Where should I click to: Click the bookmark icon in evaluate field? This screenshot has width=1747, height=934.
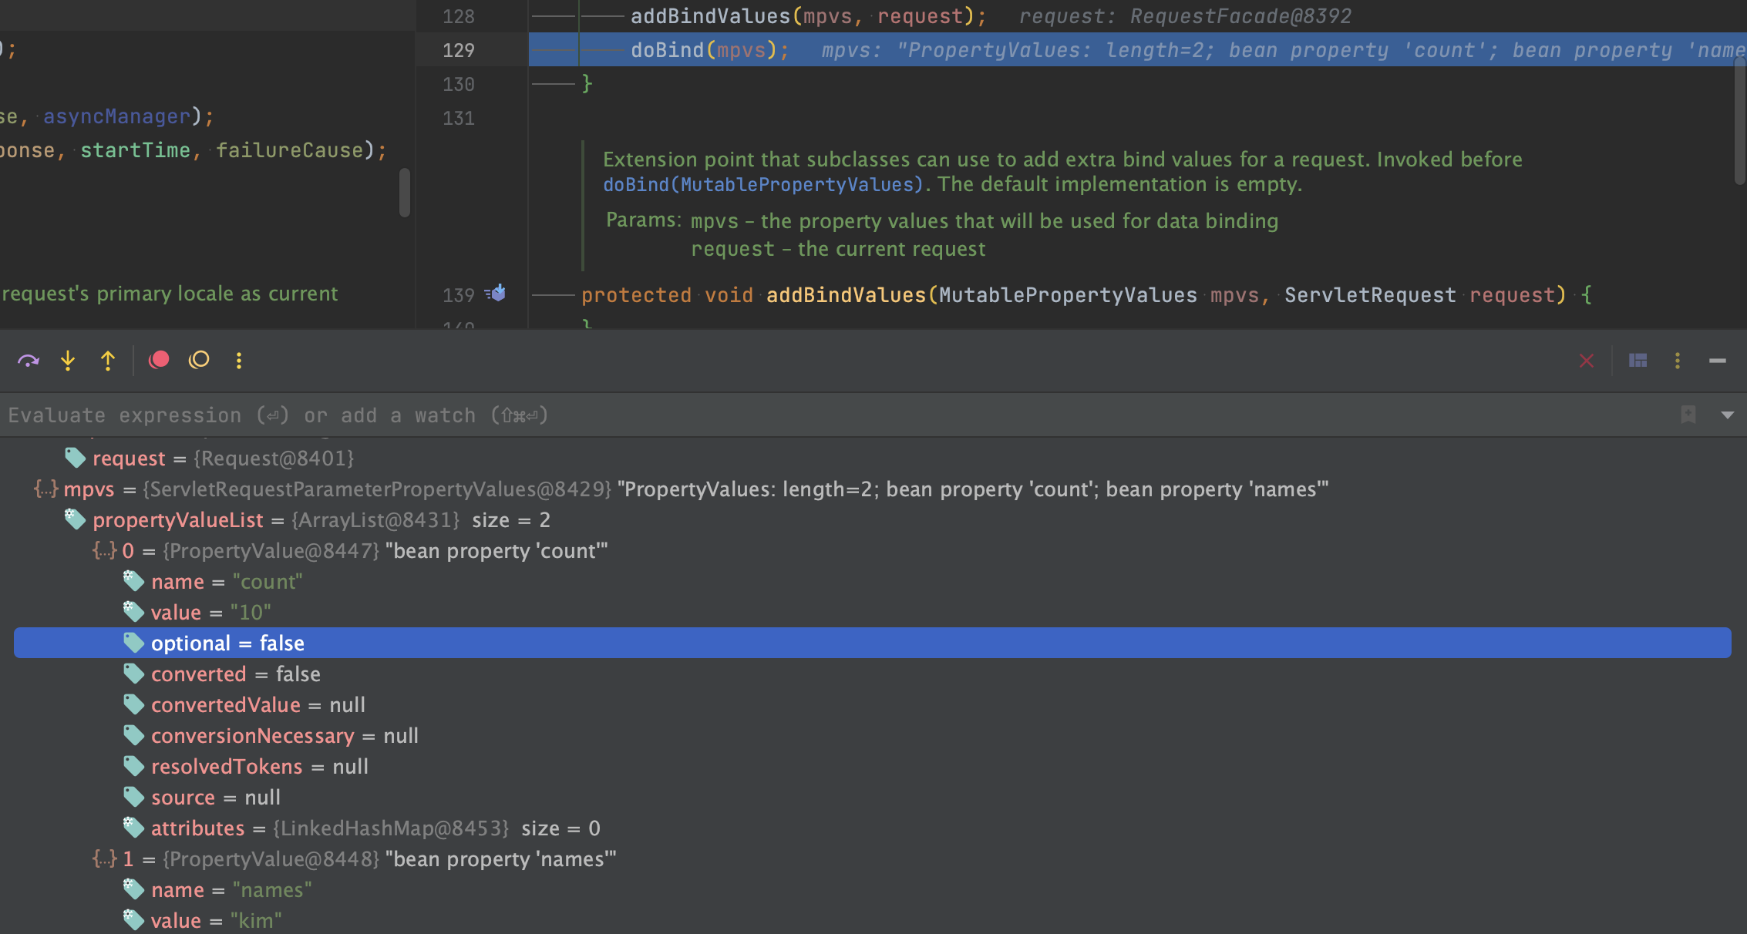[x=1688, y=415]
